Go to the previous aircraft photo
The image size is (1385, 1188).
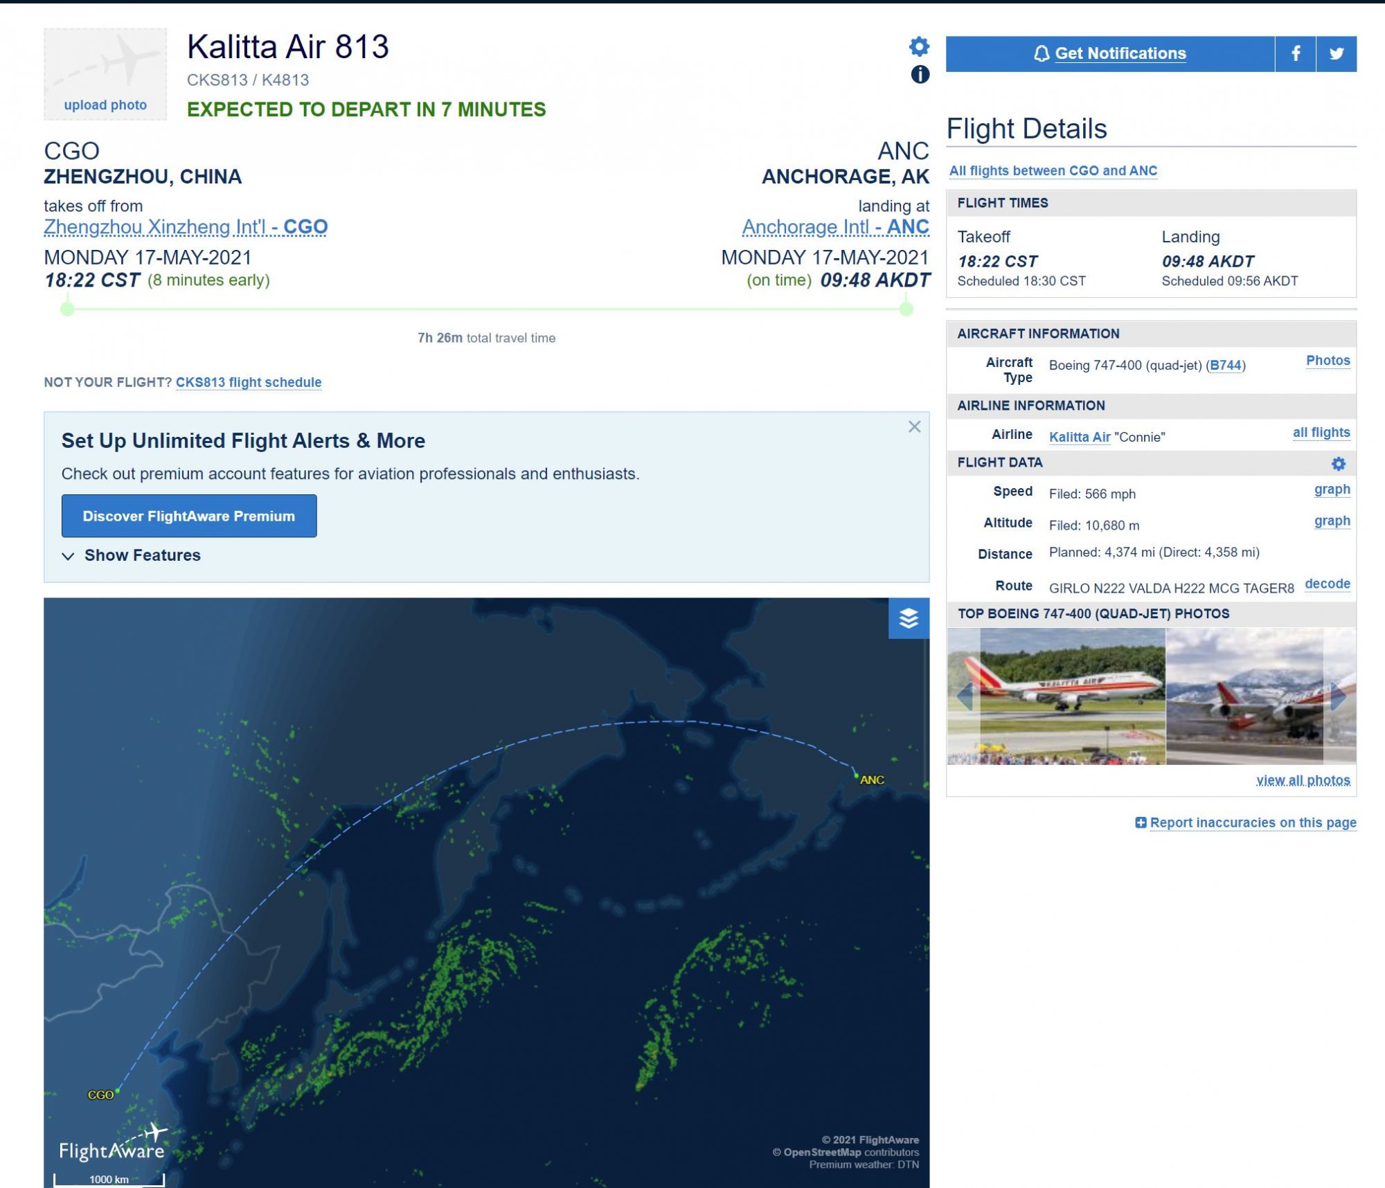click(x=963, y=696)
